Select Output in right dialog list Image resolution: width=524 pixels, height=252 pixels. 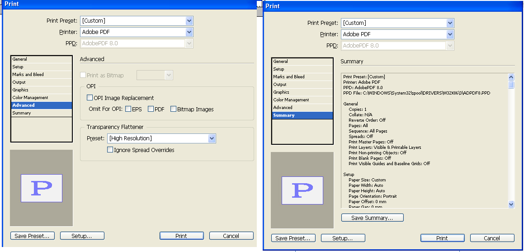point(302,85)
